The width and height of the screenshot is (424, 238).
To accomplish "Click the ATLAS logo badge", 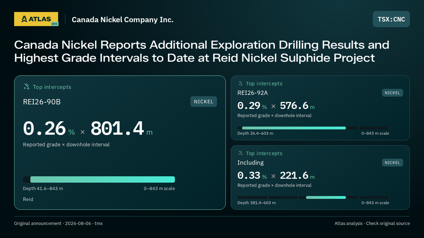I will 36,19.
